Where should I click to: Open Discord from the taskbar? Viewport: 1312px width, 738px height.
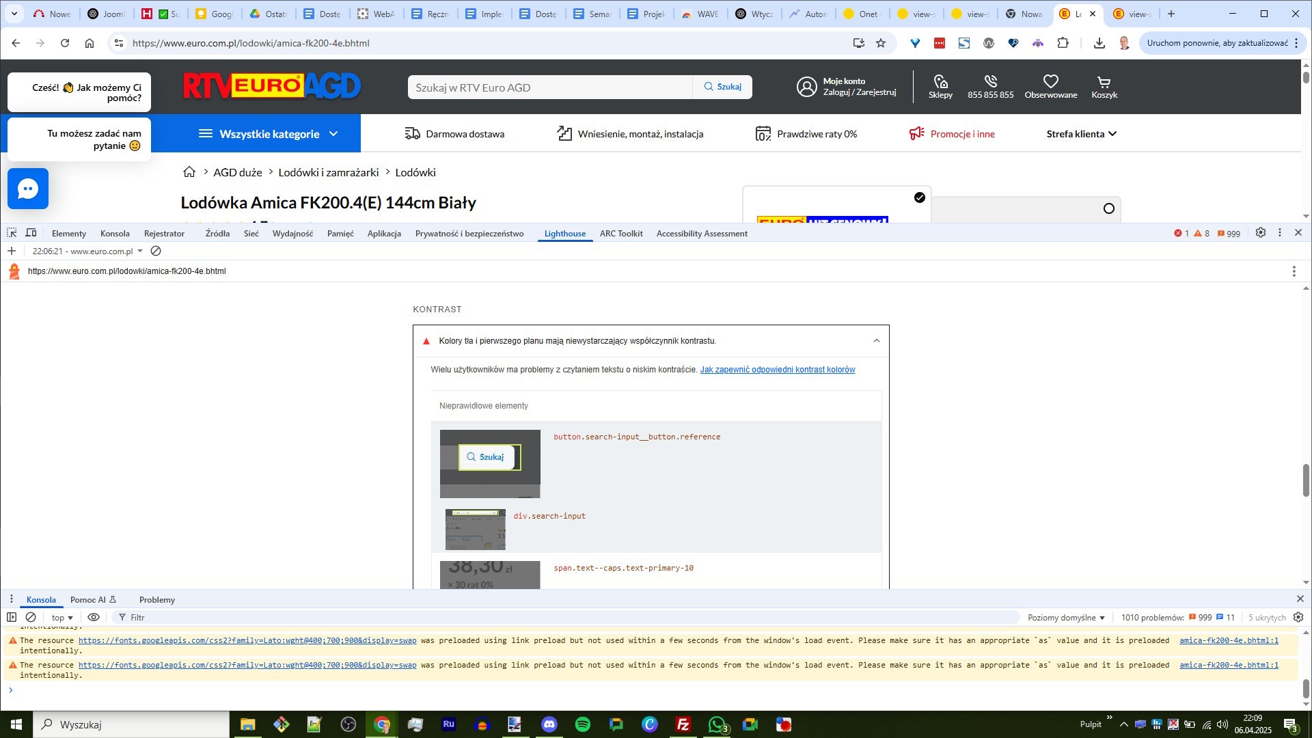pyautogui.click(x=549, y=724)
